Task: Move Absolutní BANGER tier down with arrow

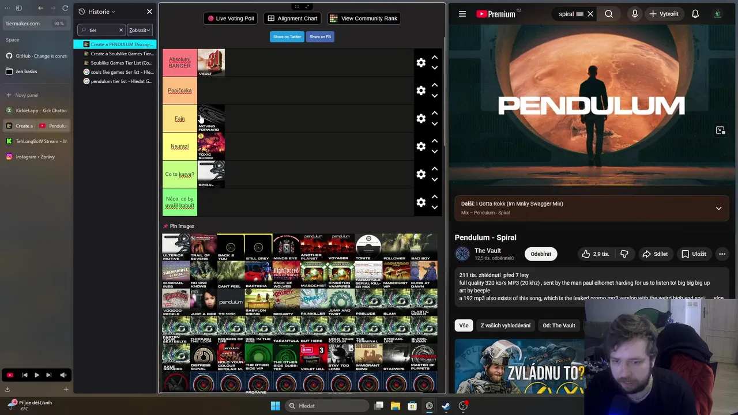Action: [x=435, y=68]
